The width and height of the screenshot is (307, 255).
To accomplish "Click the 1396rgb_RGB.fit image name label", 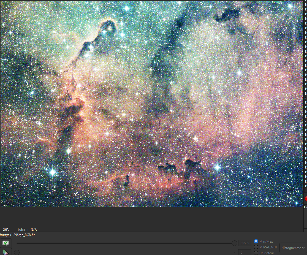I will [23, 235].
